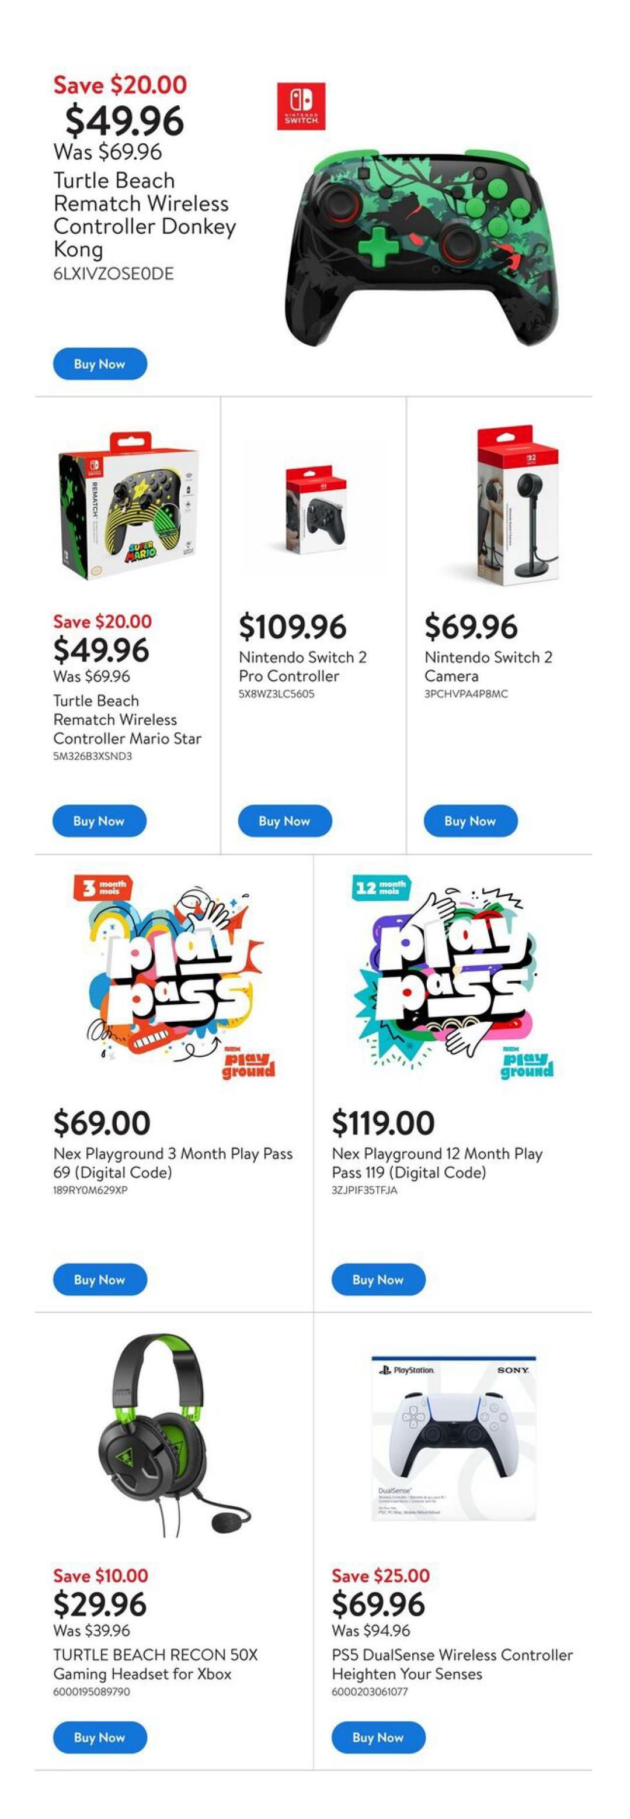
Task: Click the Nintendo Switch logo badge
Action: pyautogui.click(x=301, y=106)
